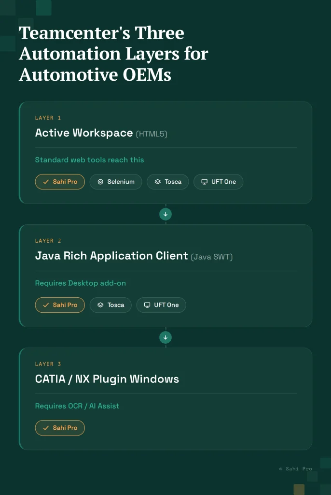Click the Sahi Pro chip in Layer 2
Image resolution: width=331 pixels, height=495 pixels.
(60, 305)
